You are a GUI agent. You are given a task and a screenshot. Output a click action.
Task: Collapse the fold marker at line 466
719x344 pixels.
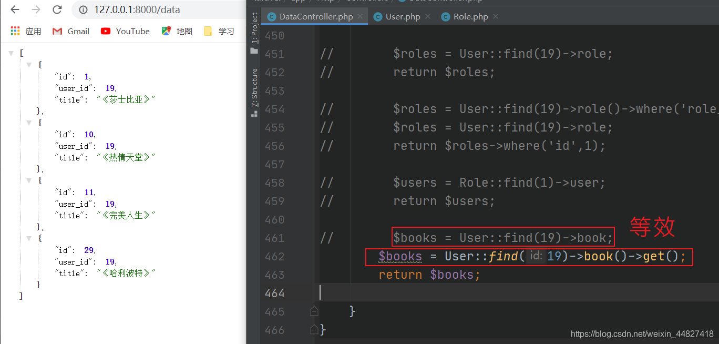(x=314, y=330)
